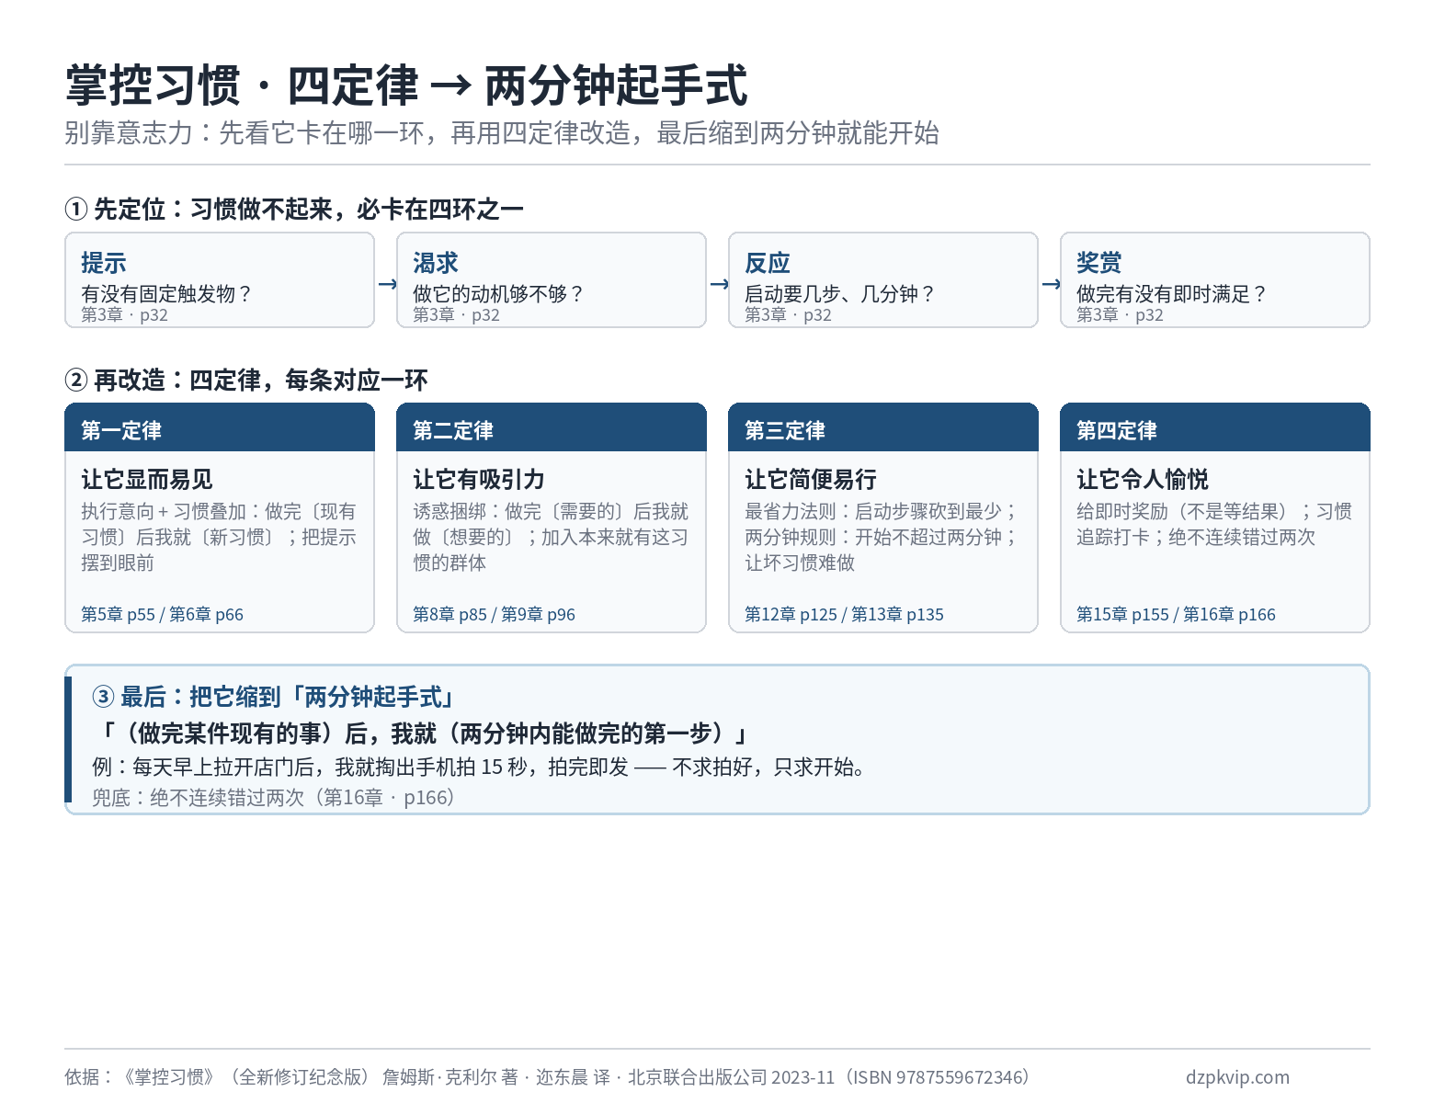Click the paragraph starting 执行意向 + 习惯叠加
This screenshot has height=1103, width=1434.
pyautogui.click(x=219, y=537)
